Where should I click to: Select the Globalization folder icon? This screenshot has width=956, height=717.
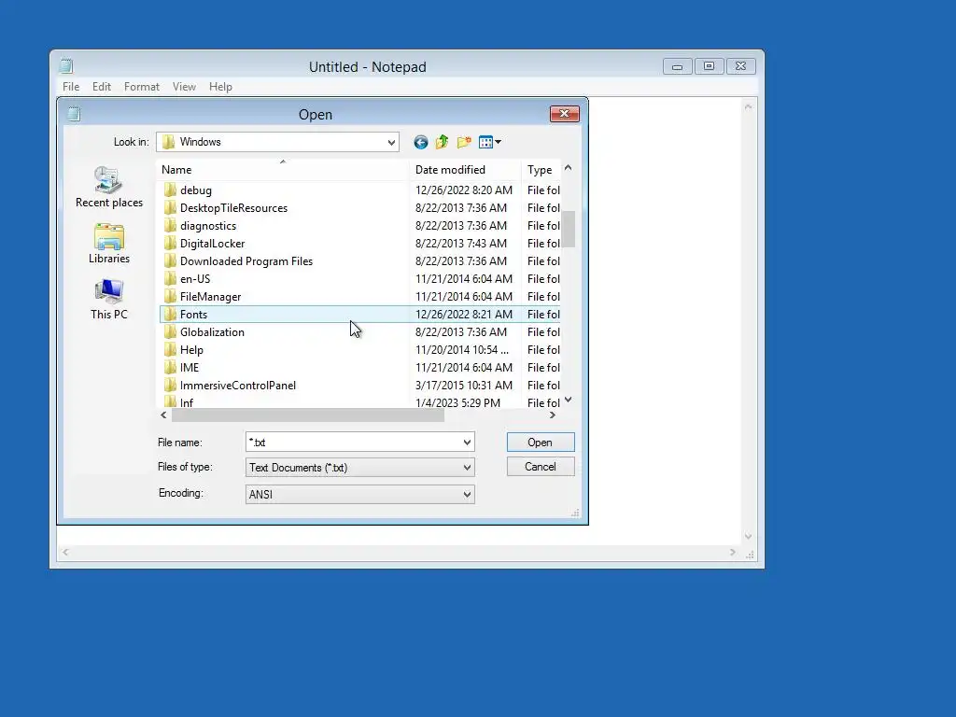[170, 331]
